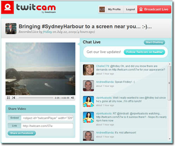176x146 pixels.
Task: Open vipvirtualsols name on RT @birdsall message
Action: [104, 114]
